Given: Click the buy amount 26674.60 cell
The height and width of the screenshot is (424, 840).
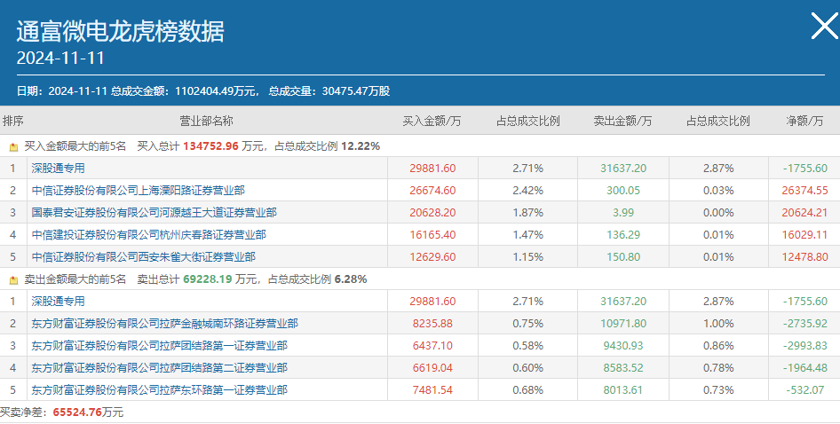Looking at the screenshot, I should point(432,191).
